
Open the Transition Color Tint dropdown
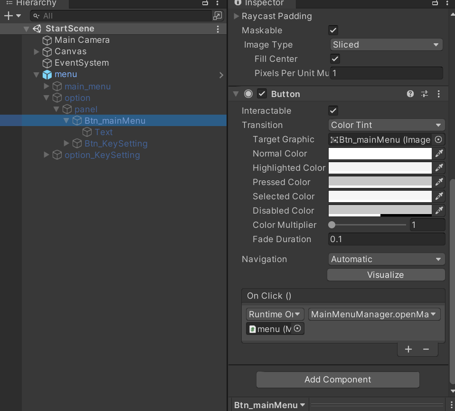[x=386, y=125]
